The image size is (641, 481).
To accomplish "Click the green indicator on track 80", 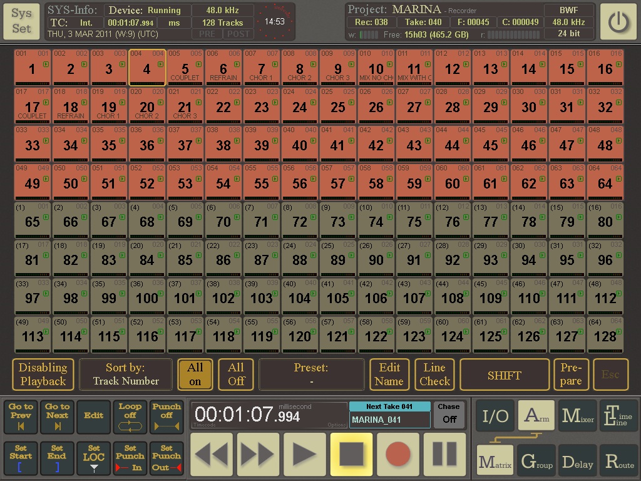I will [x=618, y=217].
